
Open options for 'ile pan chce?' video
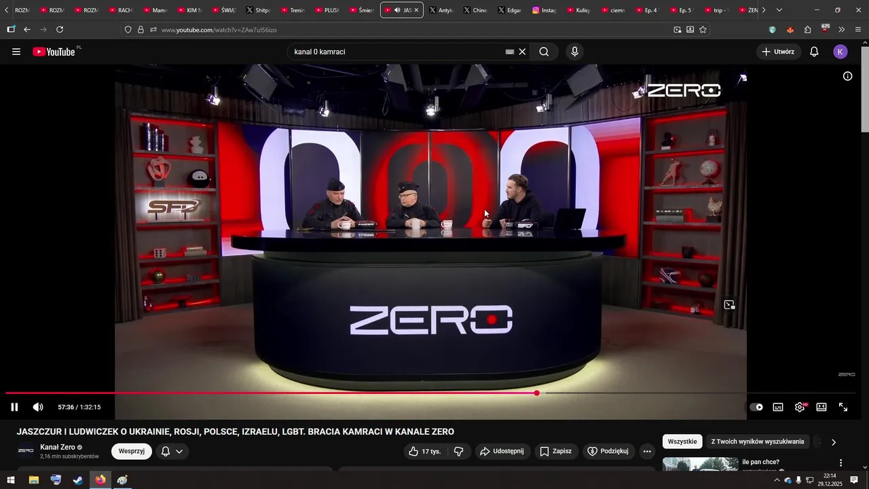pyautogui.click(x=840, y=463)
